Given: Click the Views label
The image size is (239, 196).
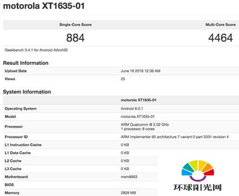Looking at the screenshot, I should coord(10,79).
